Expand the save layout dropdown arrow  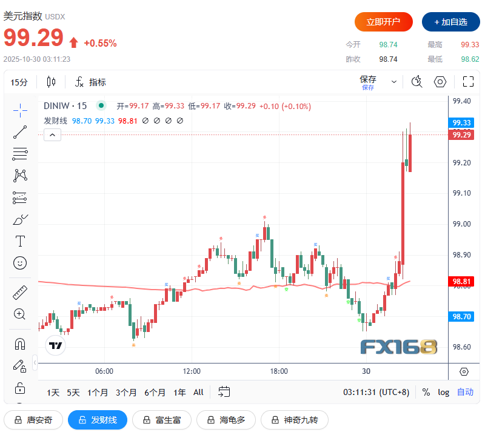tap(393, 82)
